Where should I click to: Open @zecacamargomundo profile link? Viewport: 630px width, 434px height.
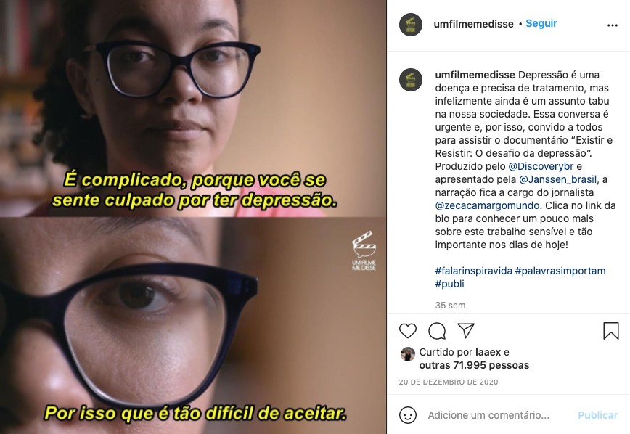pyautogui.click(x=487, y=205)
